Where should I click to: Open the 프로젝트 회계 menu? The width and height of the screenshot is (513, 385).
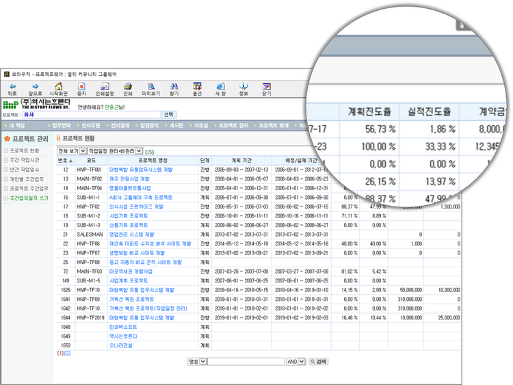[274, 126]
